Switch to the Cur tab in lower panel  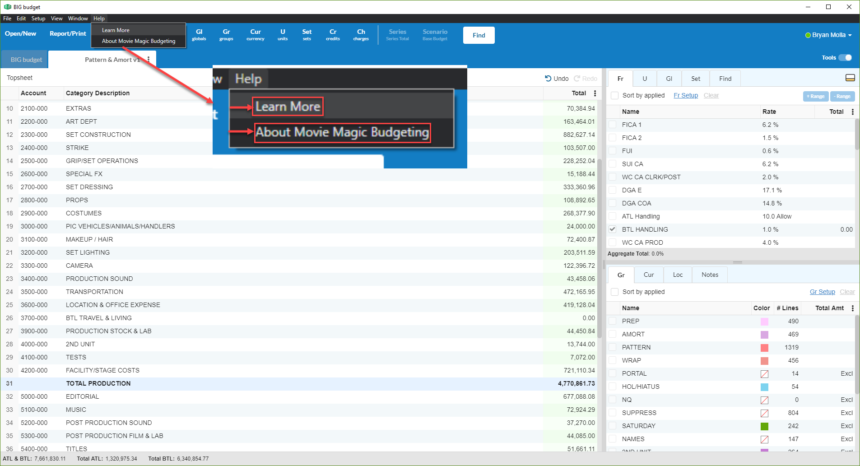click(649, 275)
